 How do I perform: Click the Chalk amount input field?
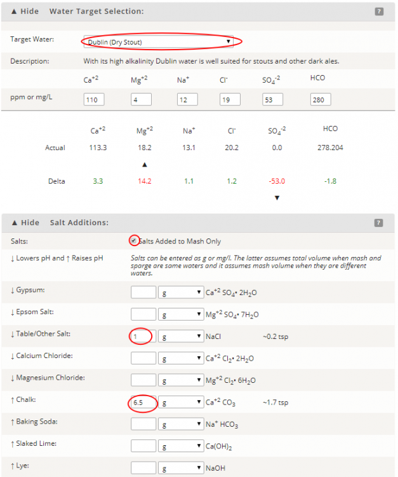143,402
